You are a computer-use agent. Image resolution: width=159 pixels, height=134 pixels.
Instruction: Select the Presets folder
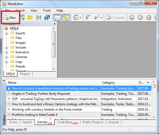click(x=20, y=66)
